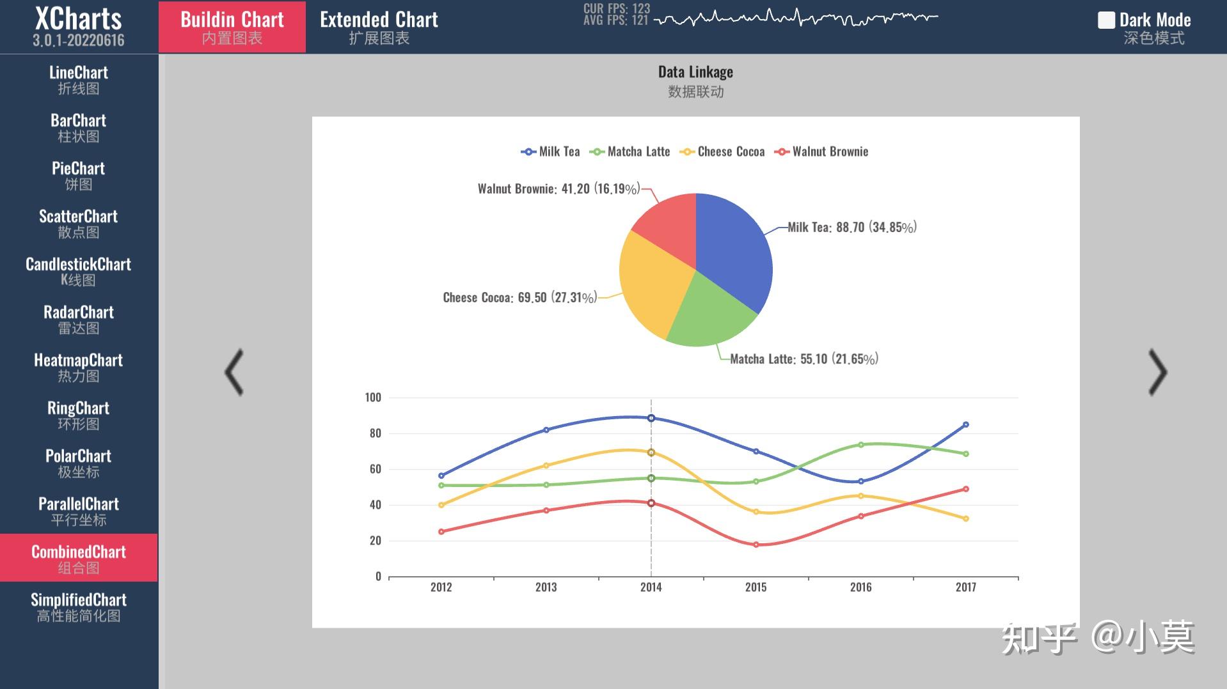This screenshot has width=1227, height=689.
Task: Open the PolarChart demo
Action: point(78,462)
